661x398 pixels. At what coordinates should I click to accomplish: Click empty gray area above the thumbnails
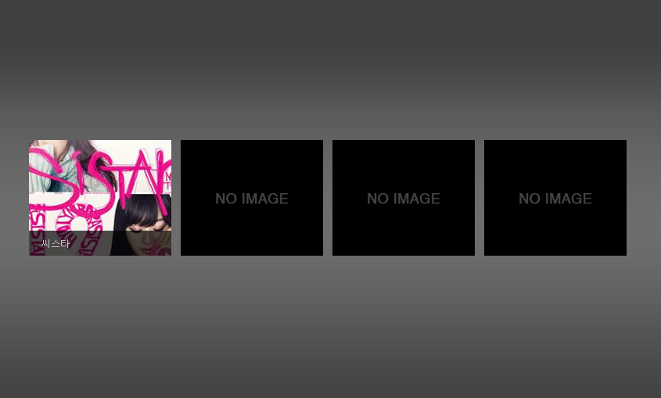[x=330, y=70]
